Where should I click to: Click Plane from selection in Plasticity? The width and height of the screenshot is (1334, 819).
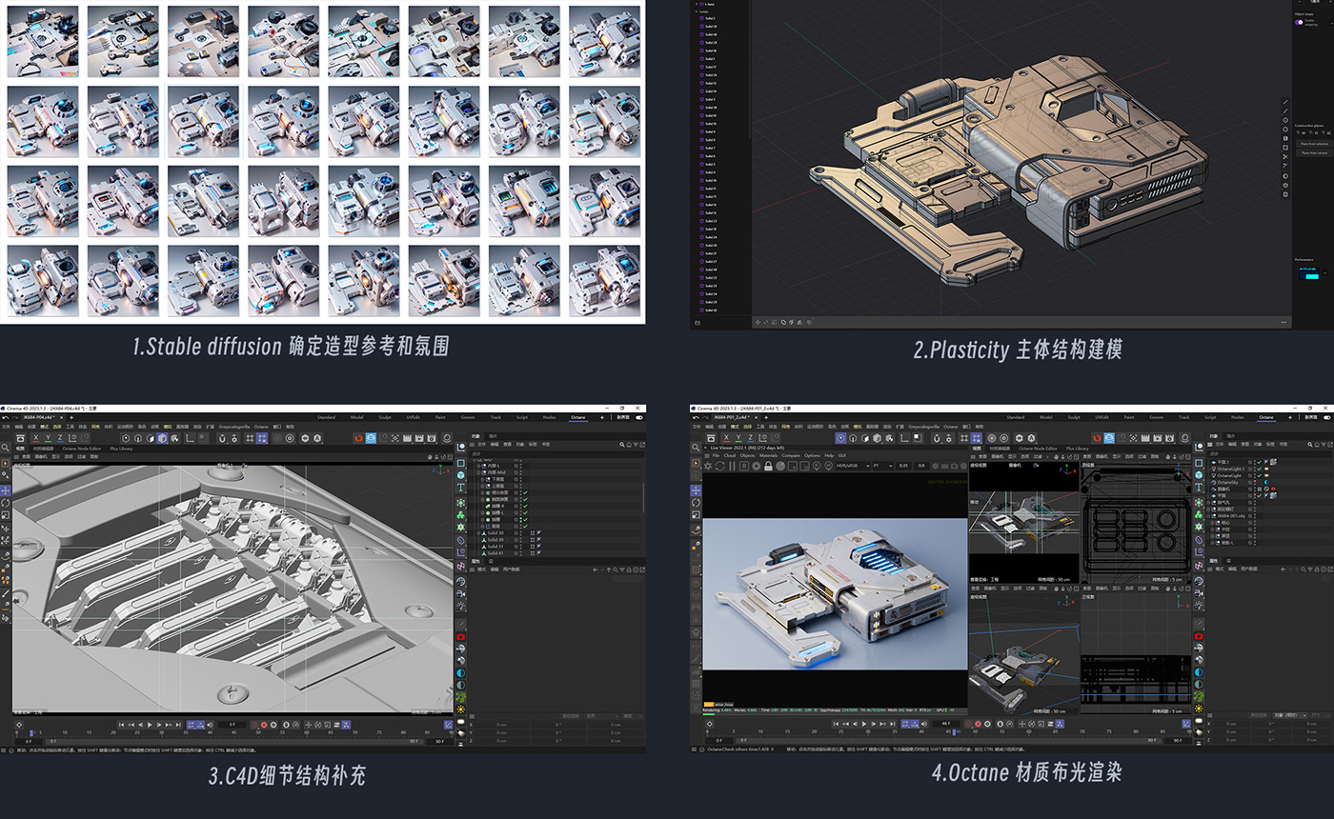pos(1314,143)
